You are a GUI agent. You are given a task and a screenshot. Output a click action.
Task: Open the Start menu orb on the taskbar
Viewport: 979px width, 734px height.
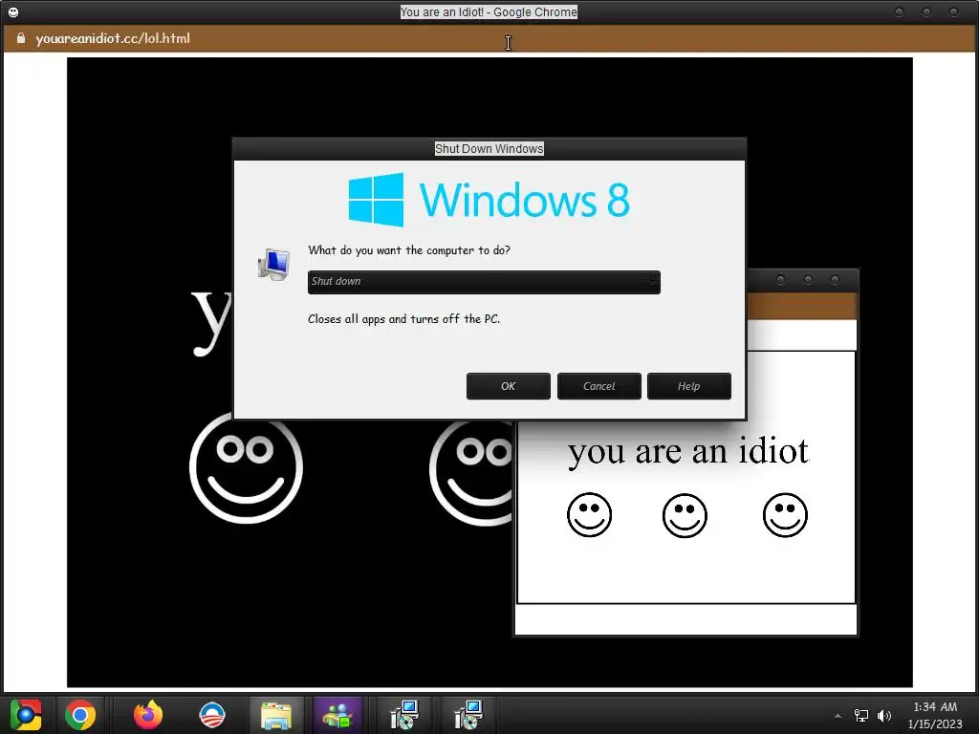pos(26,715)
